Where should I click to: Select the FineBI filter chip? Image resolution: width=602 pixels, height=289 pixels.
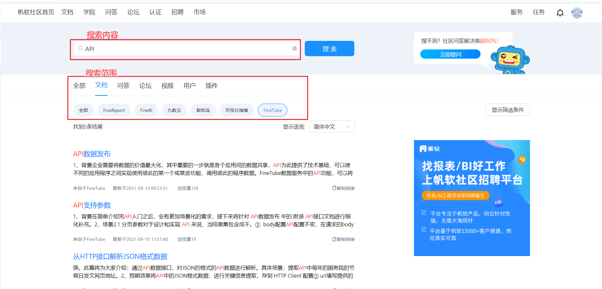point(146,110)
